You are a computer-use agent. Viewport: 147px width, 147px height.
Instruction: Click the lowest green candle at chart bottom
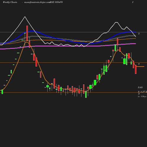[86, 94]
